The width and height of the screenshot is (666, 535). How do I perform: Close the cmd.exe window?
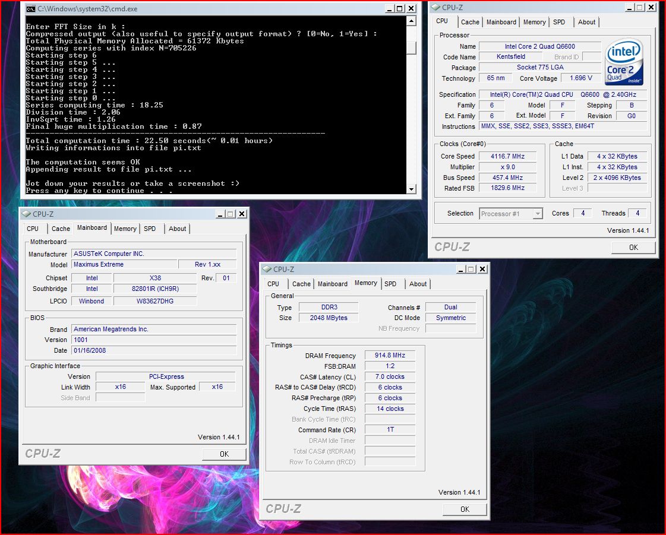click(x=411, y=8)
